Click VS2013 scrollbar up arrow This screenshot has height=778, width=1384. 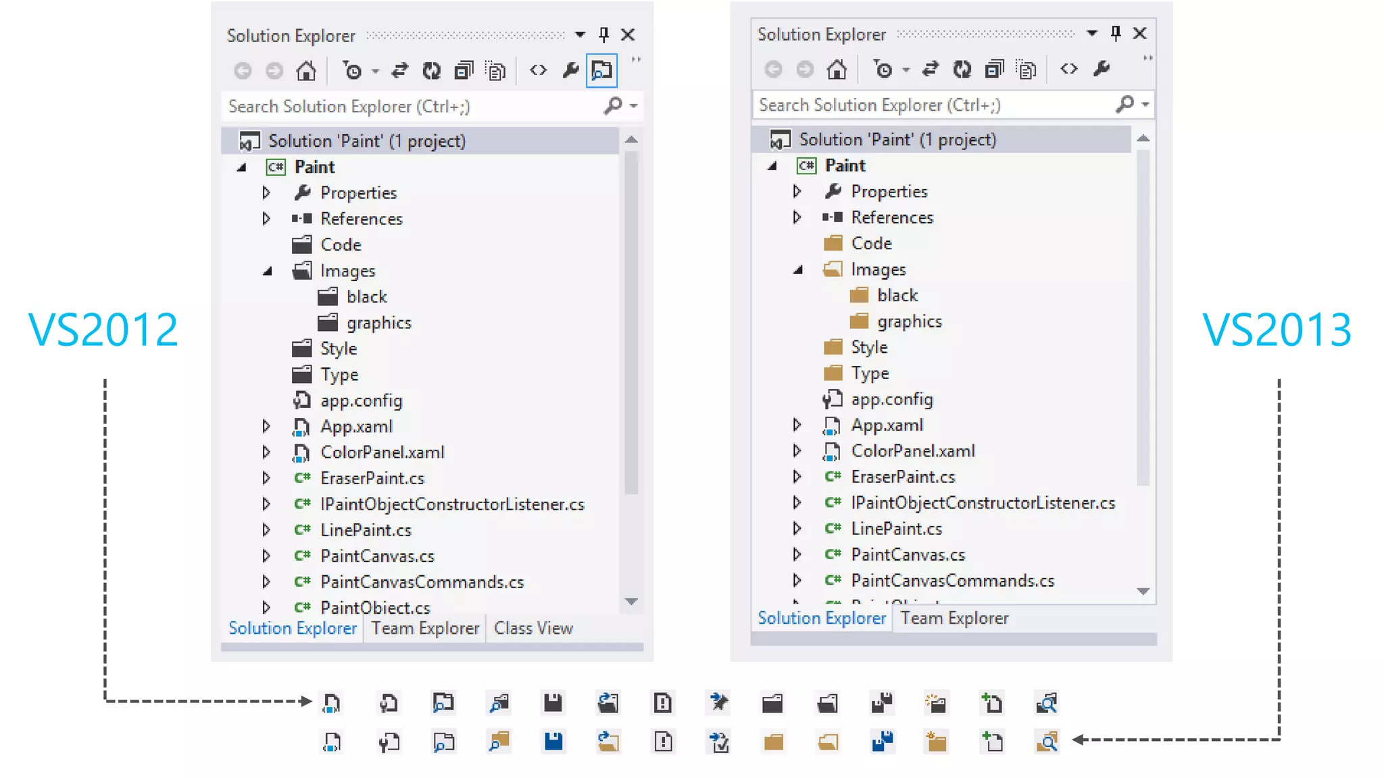pos(1143,138)
